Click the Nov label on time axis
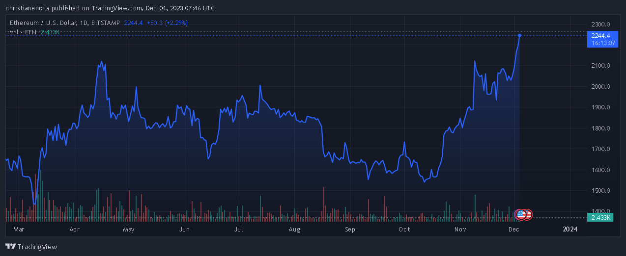This screenshot has width=626, height=256. [x=460, y=229]
